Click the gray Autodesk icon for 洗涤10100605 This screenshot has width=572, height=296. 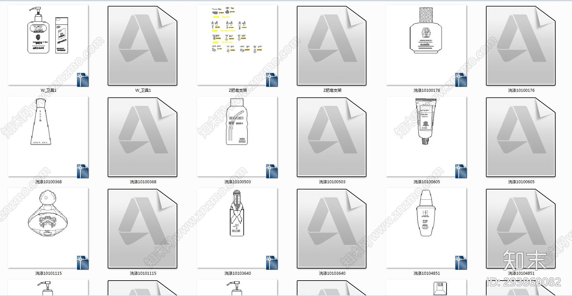521,137
